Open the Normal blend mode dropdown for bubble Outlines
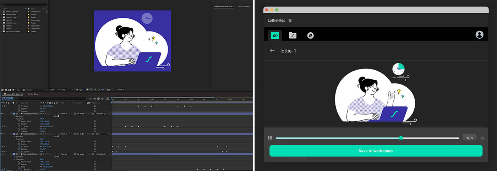 (65, 134)
